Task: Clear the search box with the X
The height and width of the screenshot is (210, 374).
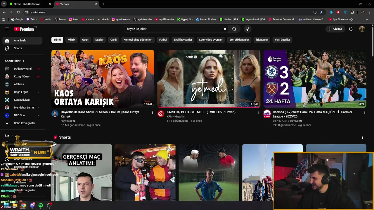Action: (x=225, y=29)
